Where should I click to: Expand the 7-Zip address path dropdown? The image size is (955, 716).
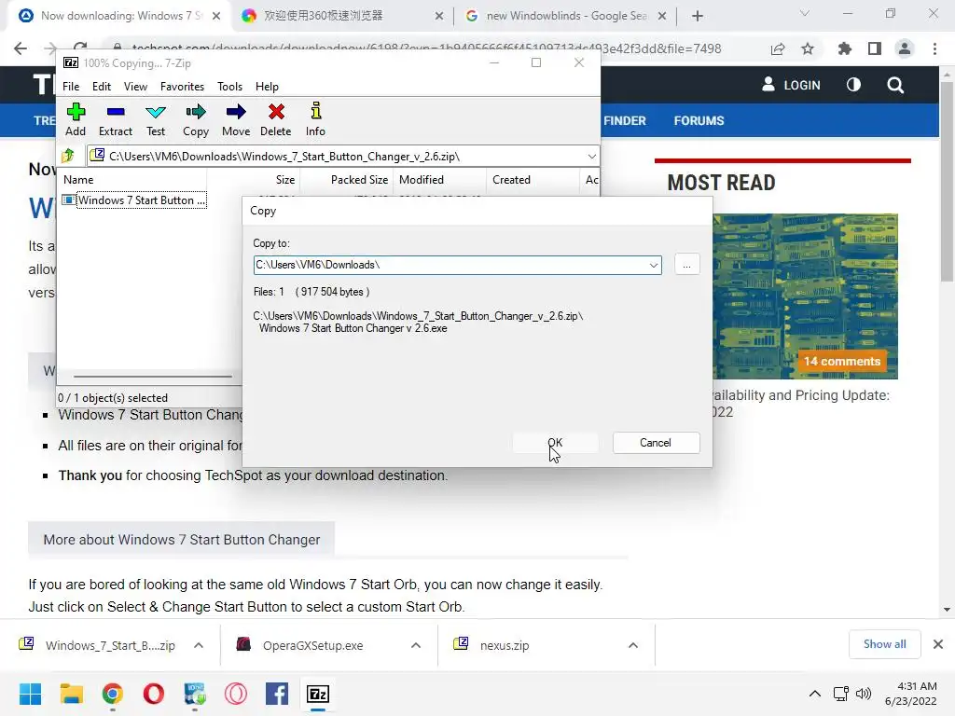coord(591,157)
